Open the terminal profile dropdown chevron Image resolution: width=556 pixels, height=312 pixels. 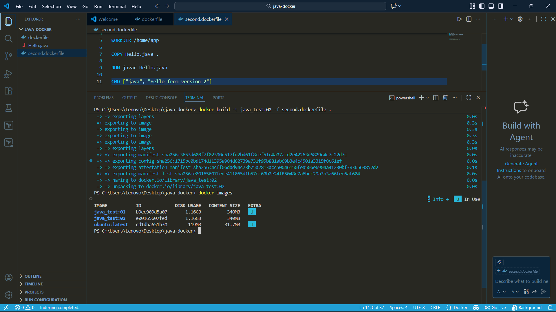427,98
